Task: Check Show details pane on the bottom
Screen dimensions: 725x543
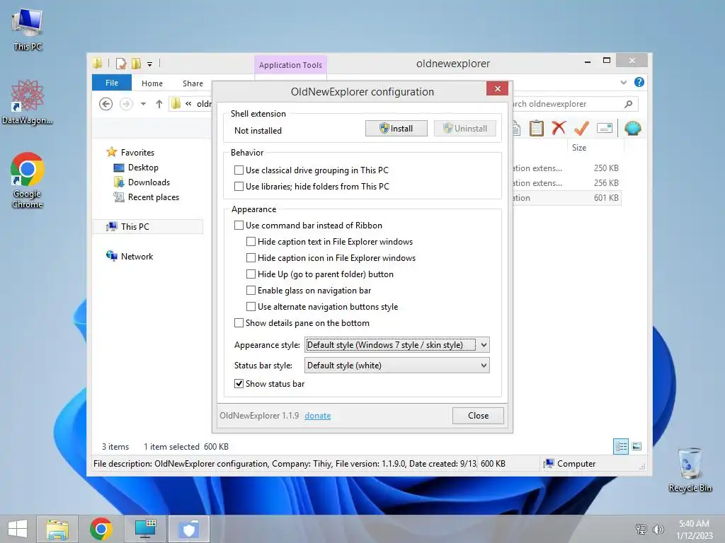Action: click(x=239, y=322)
